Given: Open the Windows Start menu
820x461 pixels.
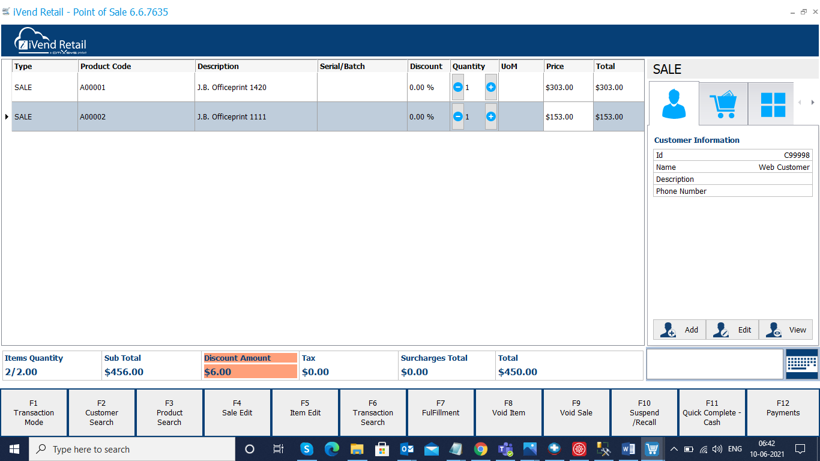Looking at the screenshot, I should (14, 449).
